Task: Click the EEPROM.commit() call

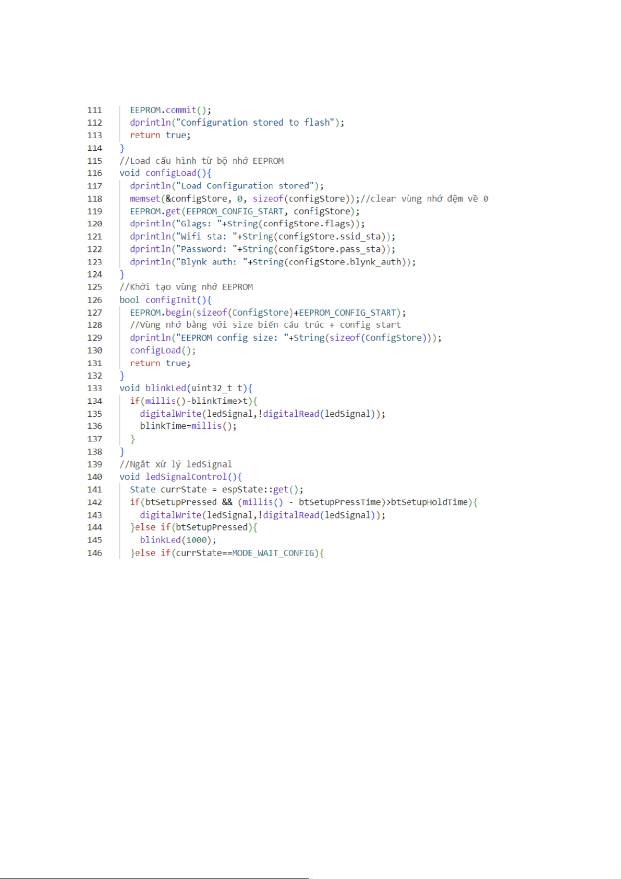Action: pyautogui.click(x=170, y=110)
